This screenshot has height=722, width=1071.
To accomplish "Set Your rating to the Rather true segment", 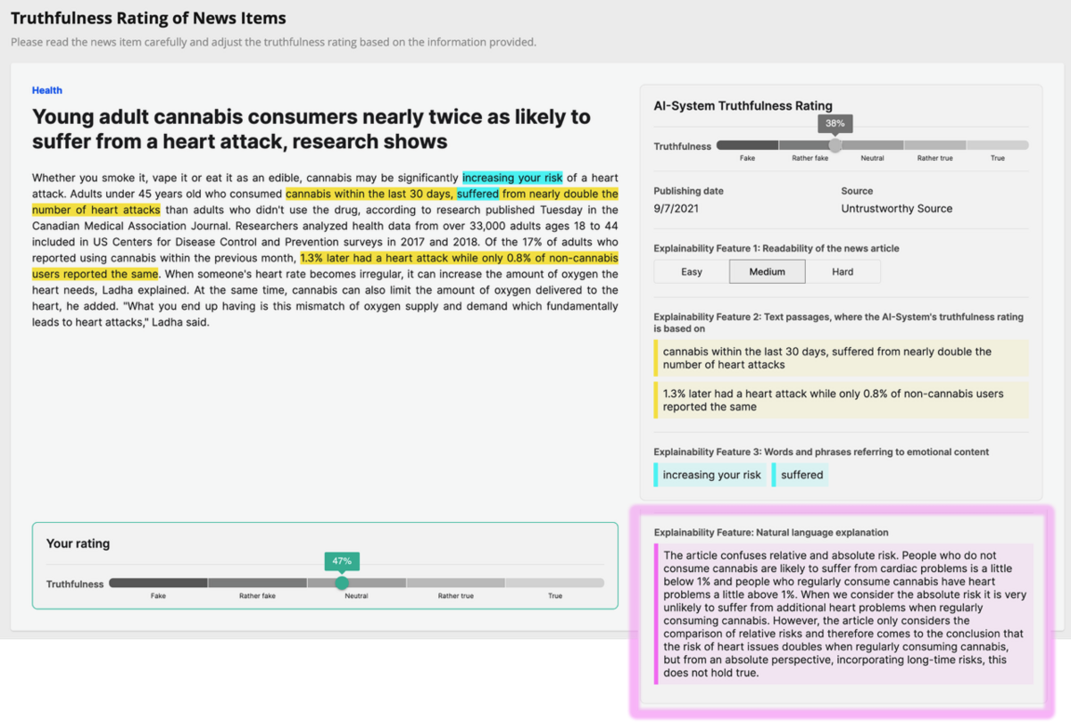I will (x=455, y=583).
